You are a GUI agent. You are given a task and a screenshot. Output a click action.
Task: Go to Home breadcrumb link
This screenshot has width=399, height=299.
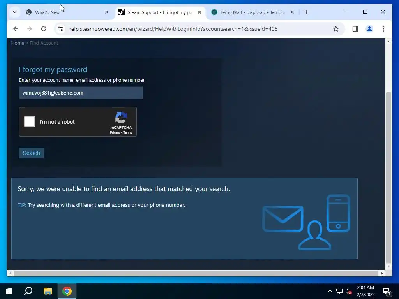18,43
